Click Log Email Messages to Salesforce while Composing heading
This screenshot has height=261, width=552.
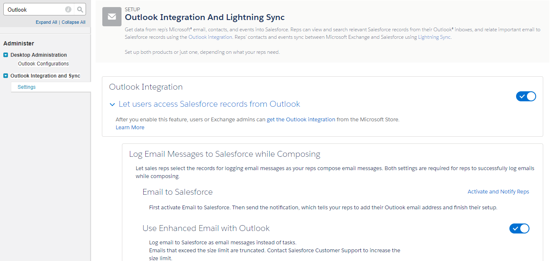click(x=225, y=154)
